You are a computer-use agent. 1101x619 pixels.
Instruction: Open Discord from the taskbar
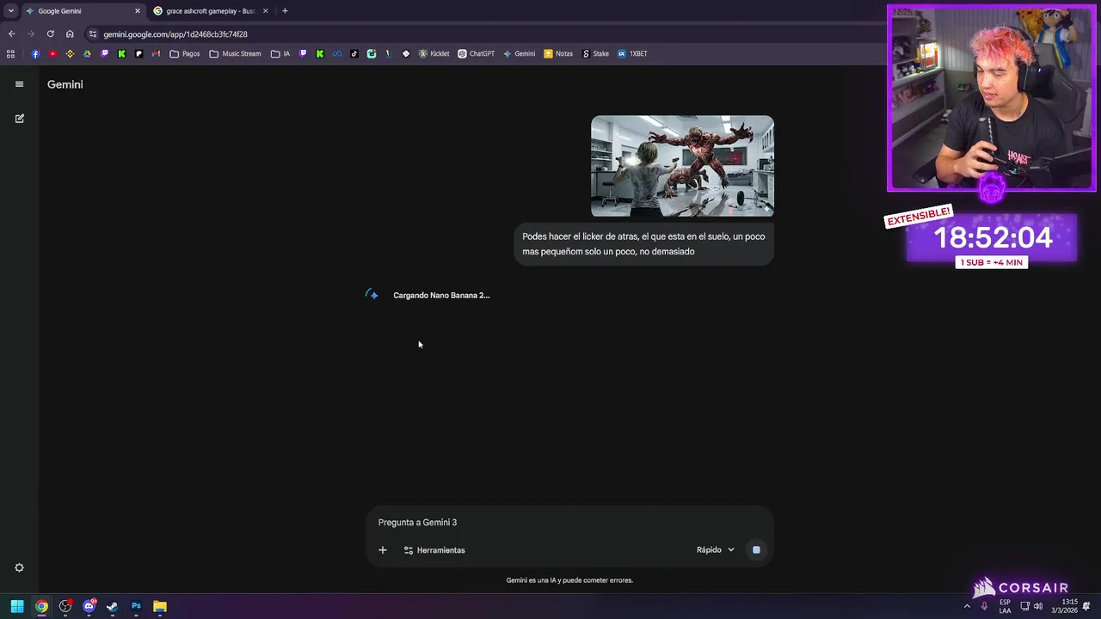point(89,606)
